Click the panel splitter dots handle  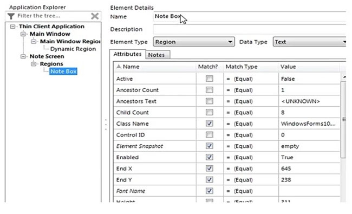tap(106, 125)
